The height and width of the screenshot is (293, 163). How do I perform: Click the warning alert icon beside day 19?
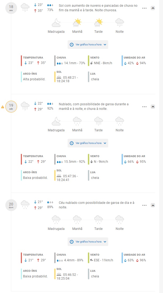tap(3, 107)
